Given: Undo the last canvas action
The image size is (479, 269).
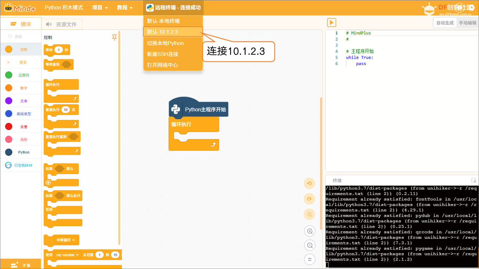Looking at the screenshot, I should pyautogui.click(x=309, y=184).
